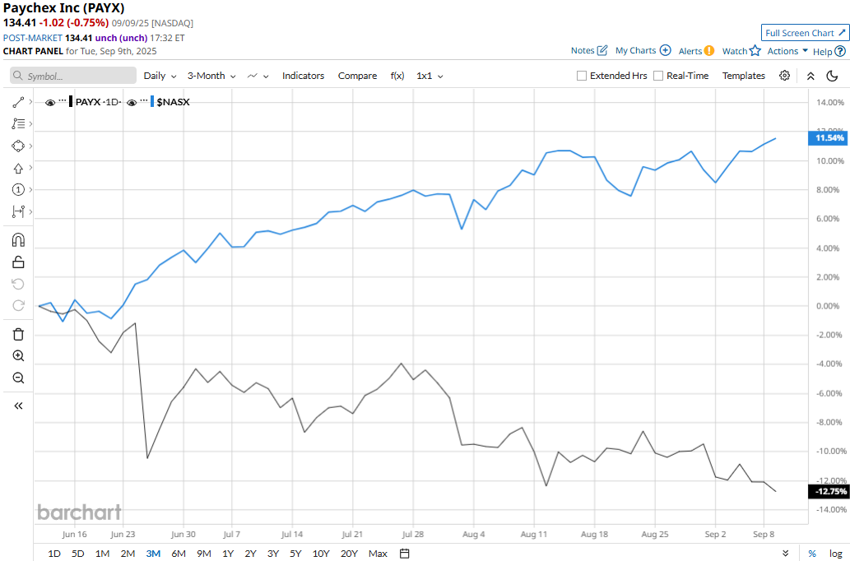Toggle magnet snap mode
Screen dimensions: 850x561
(18, 240)
